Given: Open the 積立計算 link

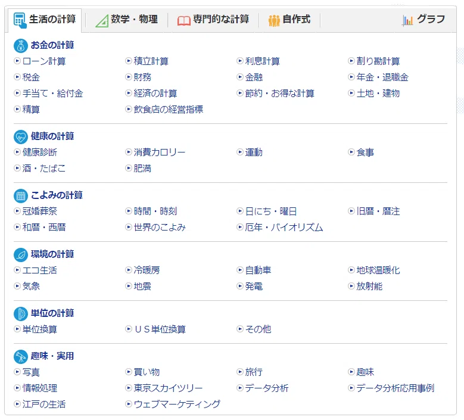Looking at the screenshot, I should click(151, 61).
